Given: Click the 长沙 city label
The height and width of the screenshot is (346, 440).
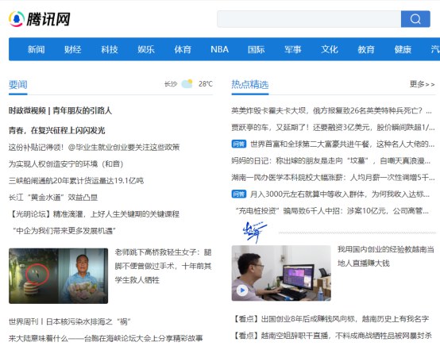Looking at the screenshot, I should point(171,84).
